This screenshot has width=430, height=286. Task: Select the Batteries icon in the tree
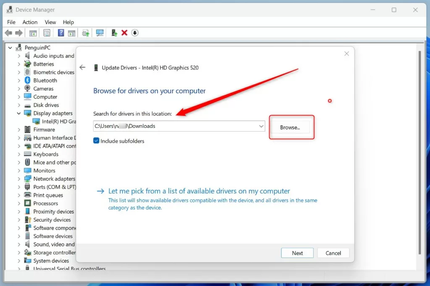coord(27,64)
